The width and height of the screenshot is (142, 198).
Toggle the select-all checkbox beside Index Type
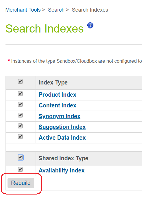(20, 82)
